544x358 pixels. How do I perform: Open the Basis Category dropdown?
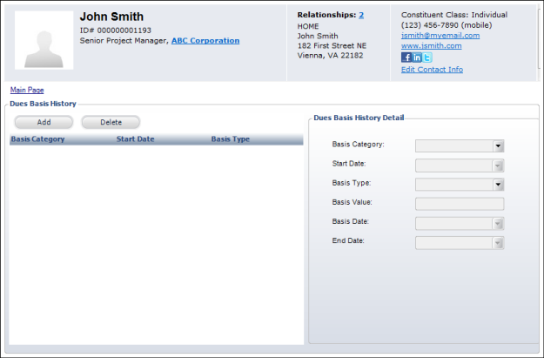[499, 146]
